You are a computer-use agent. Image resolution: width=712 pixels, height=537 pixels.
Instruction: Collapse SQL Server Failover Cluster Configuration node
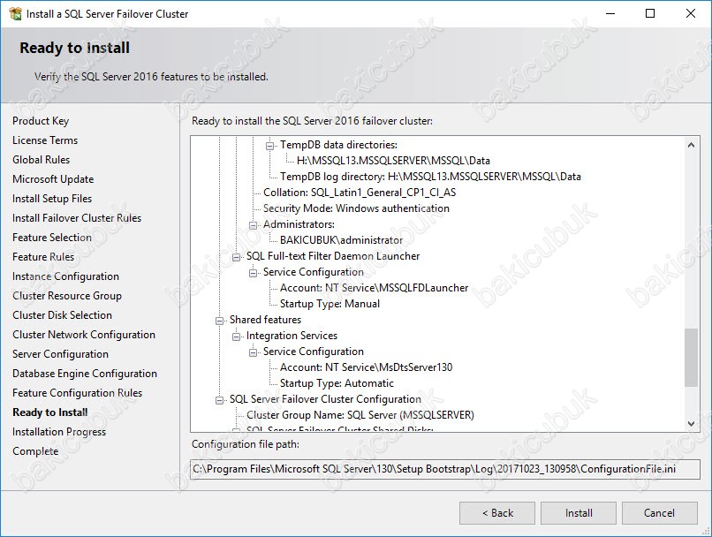coord(219,400)
